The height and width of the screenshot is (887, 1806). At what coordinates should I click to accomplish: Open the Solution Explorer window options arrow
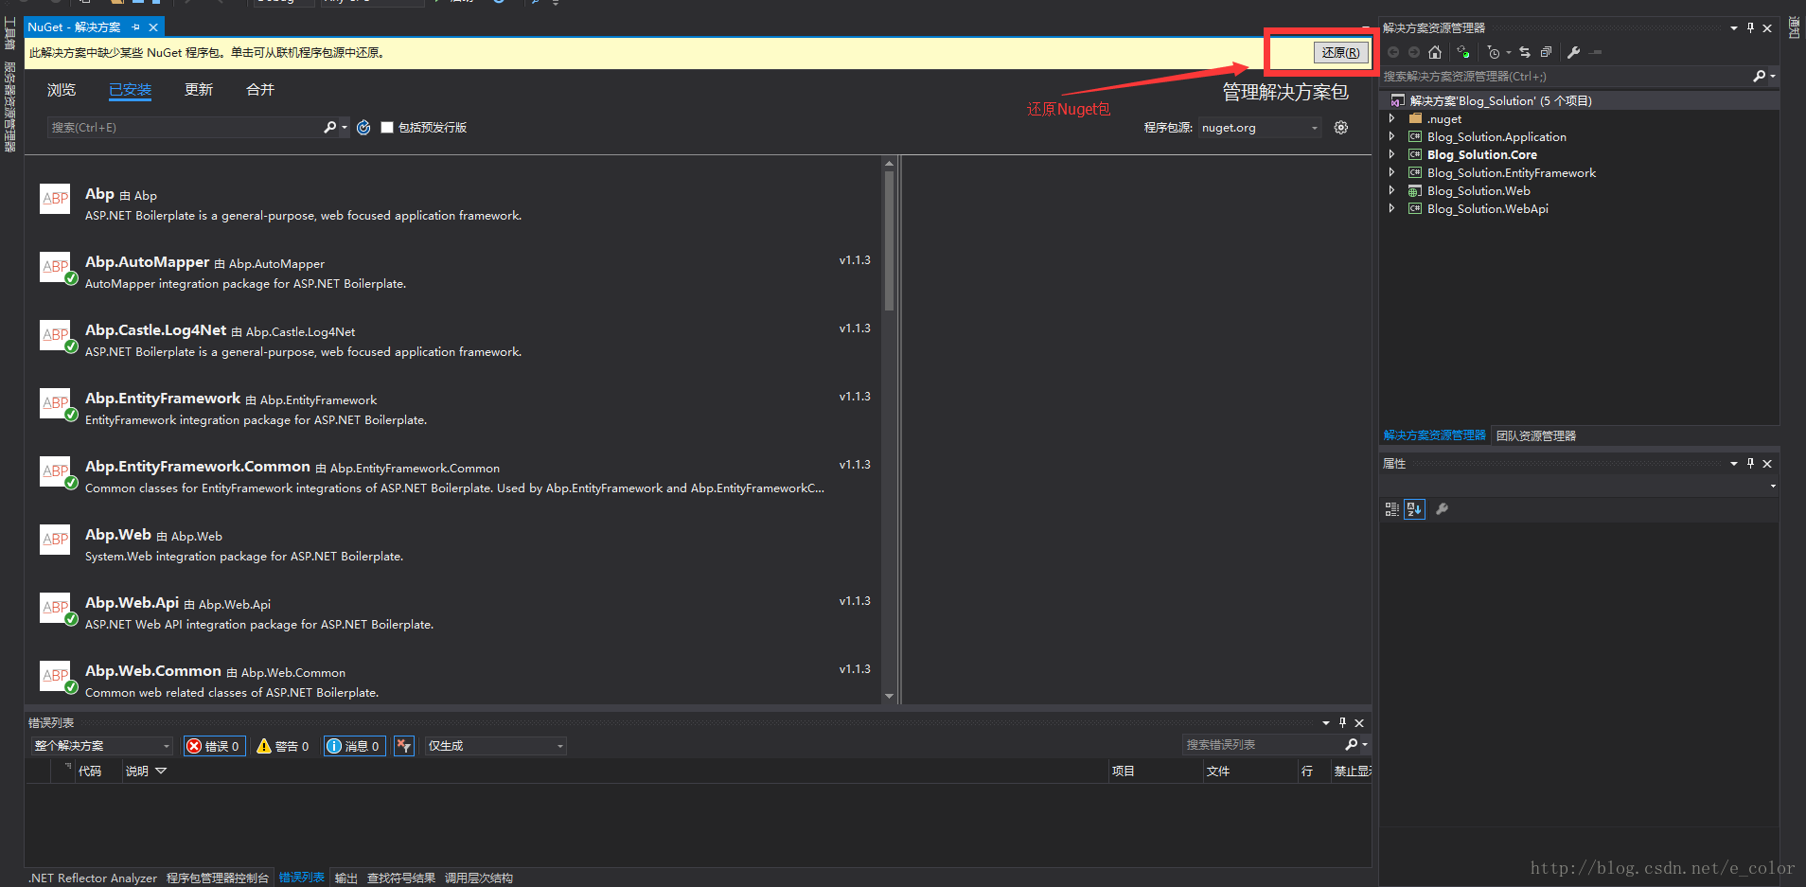(1734, 28)
